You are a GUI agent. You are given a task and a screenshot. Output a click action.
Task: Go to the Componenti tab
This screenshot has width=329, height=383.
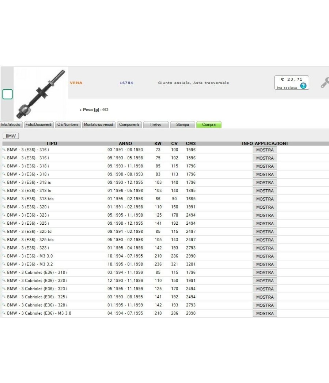[x=129, y=125]
